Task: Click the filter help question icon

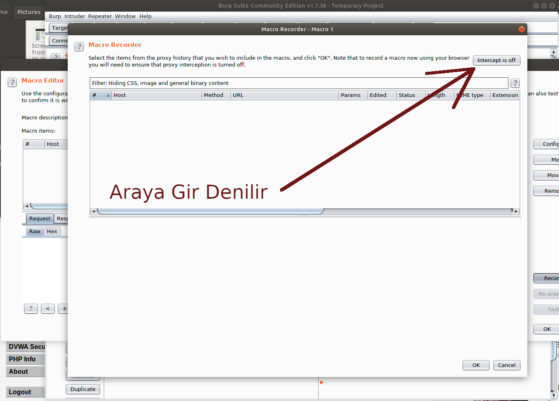Action: (515, 83)
